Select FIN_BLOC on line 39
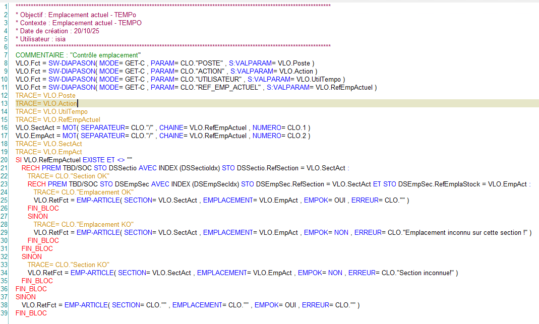 [x=30, y=313]
